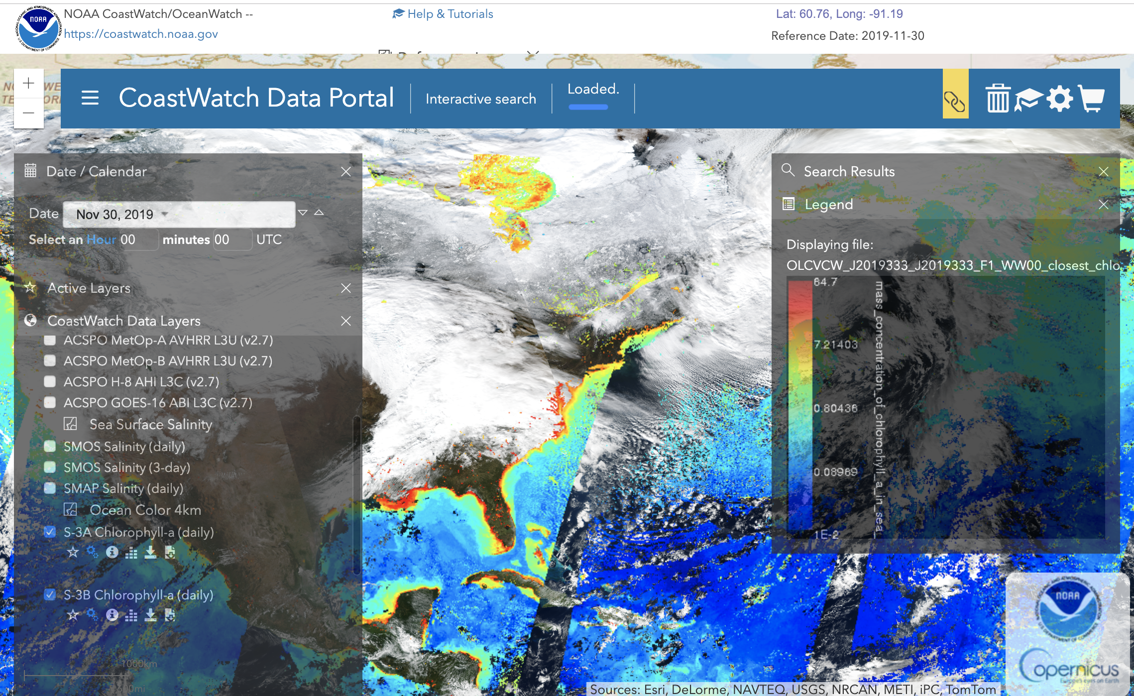Click download icon under S-3B Chlorophyll-a
The width and height of the screenshot is (1134, 696).
coord(150,615)
